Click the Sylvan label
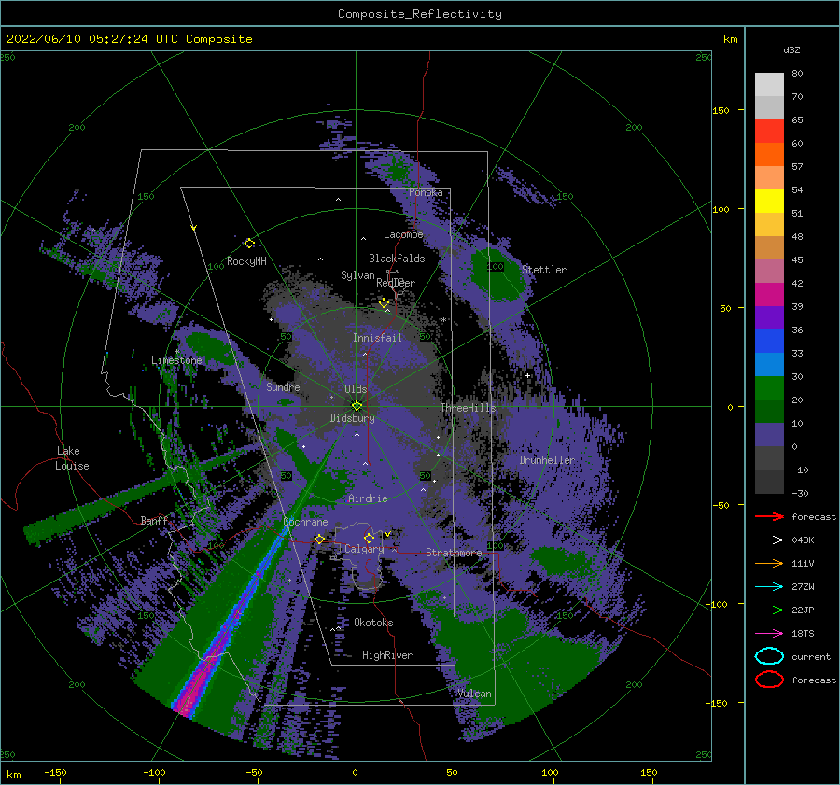The height and width of the screenshot is (785, 840). pyautogui.click(x=357, y=275)
